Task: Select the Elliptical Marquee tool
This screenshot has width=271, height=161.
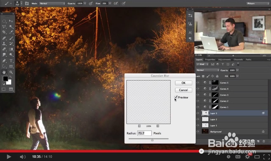Action: point(4,21)
